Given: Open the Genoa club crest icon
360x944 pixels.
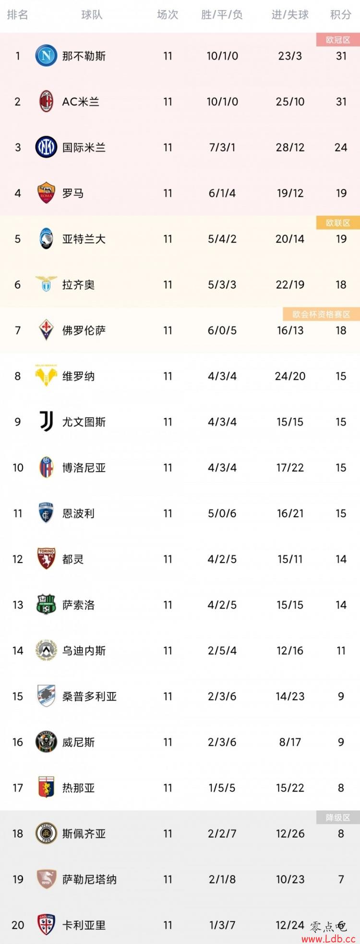Looking at the screenshot, I should click(x=46, y=787).
